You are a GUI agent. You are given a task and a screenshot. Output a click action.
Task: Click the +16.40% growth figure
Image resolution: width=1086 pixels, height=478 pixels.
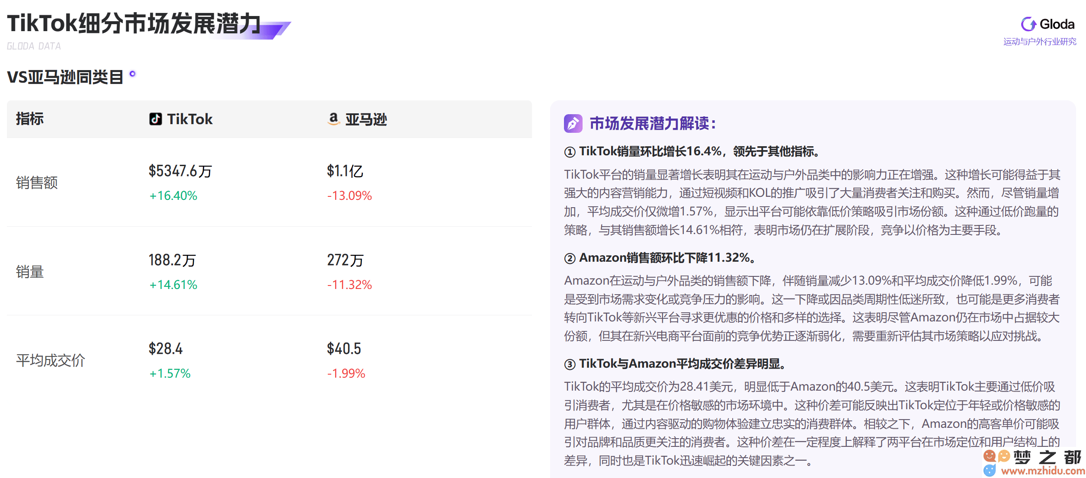coord(173,196)
